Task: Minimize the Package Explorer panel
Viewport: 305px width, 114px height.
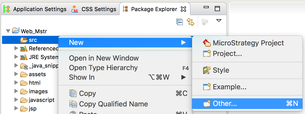Action: tap(207, 9)
